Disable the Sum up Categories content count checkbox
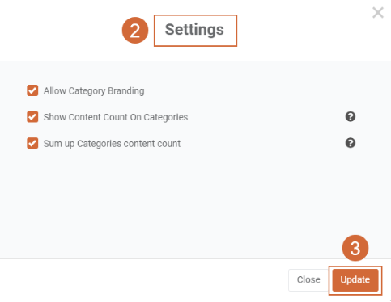This screenshot has height=302, width=391. 32,143
